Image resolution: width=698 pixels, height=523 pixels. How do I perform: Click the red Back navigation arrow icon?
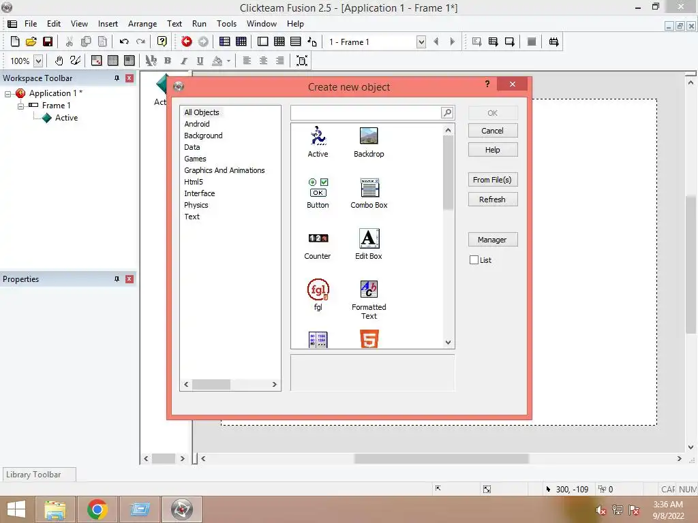tap(187, 42)
